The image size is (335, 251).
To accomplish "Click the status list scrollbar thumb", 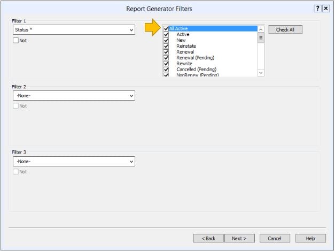I will (261, 37).
